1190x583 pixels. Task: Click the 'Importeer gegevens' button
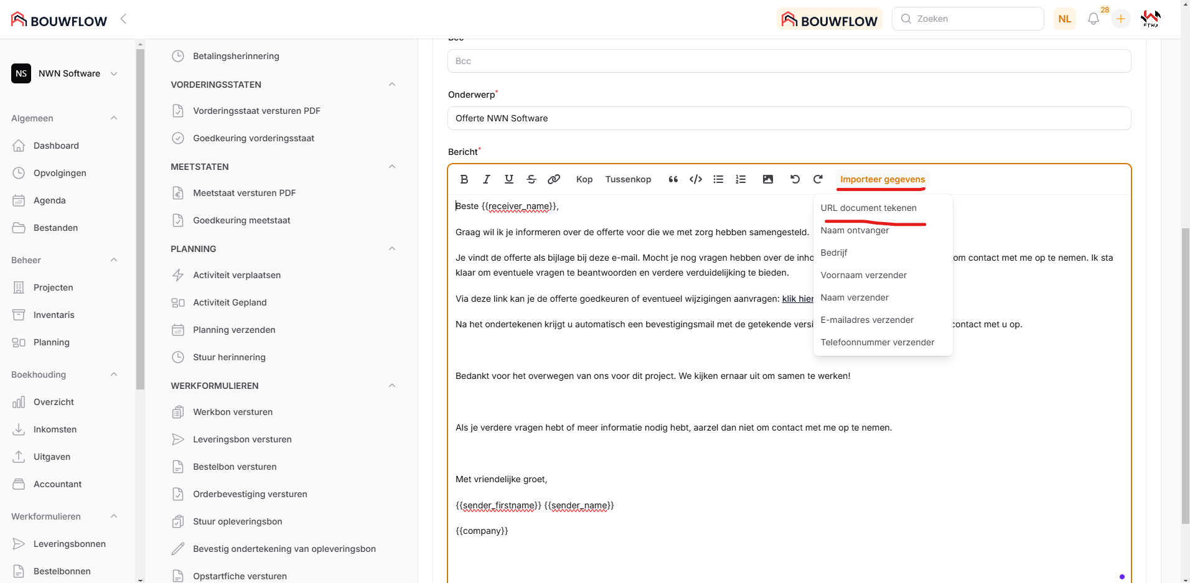click(x=882, y=179)
